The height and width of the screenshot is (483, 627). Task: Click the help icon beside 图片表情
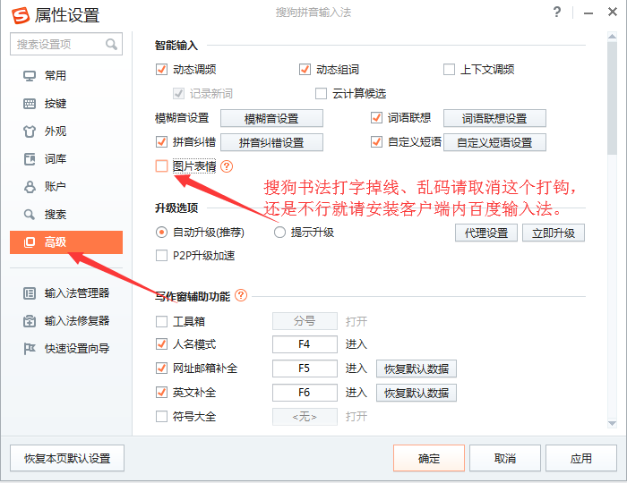[227, 166]
